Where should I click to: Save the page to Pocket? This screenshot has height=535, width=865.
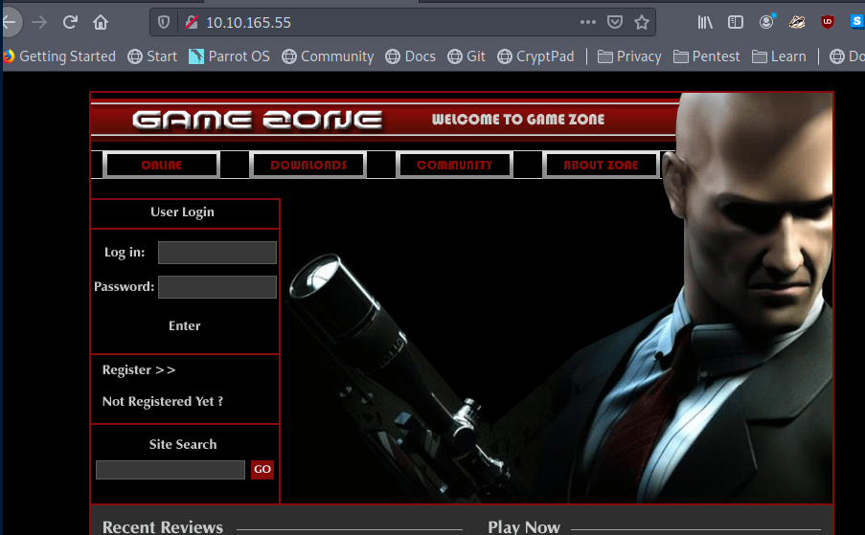[x=615, y=22]
